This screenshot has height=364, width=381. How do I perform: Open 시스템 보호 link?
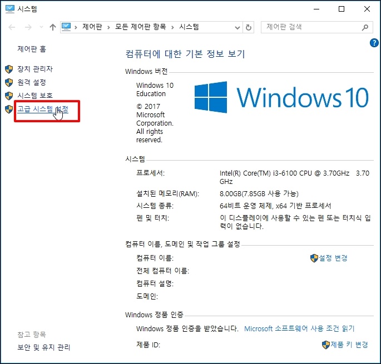[x=35, y=96]
